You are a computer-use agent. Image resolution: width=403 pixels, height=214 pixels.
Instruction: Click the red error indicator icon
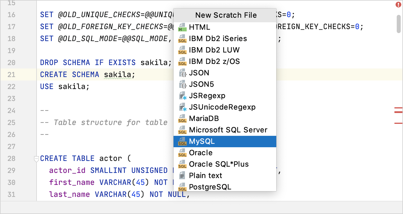398,5
